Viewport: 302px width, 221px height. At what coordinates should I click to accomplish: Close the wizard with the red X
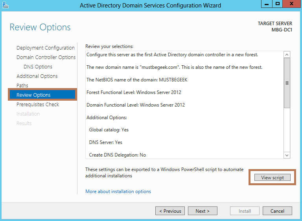pos(291,4)
